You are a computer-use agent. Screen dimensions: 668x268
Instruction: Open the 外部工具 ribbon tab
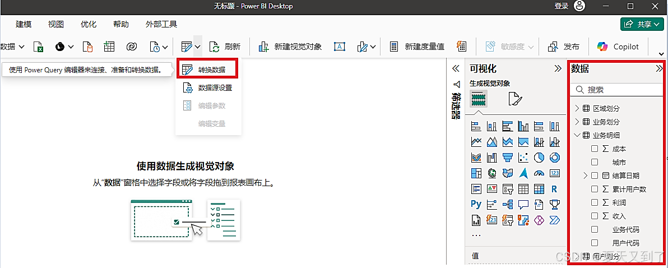point(161,24)
